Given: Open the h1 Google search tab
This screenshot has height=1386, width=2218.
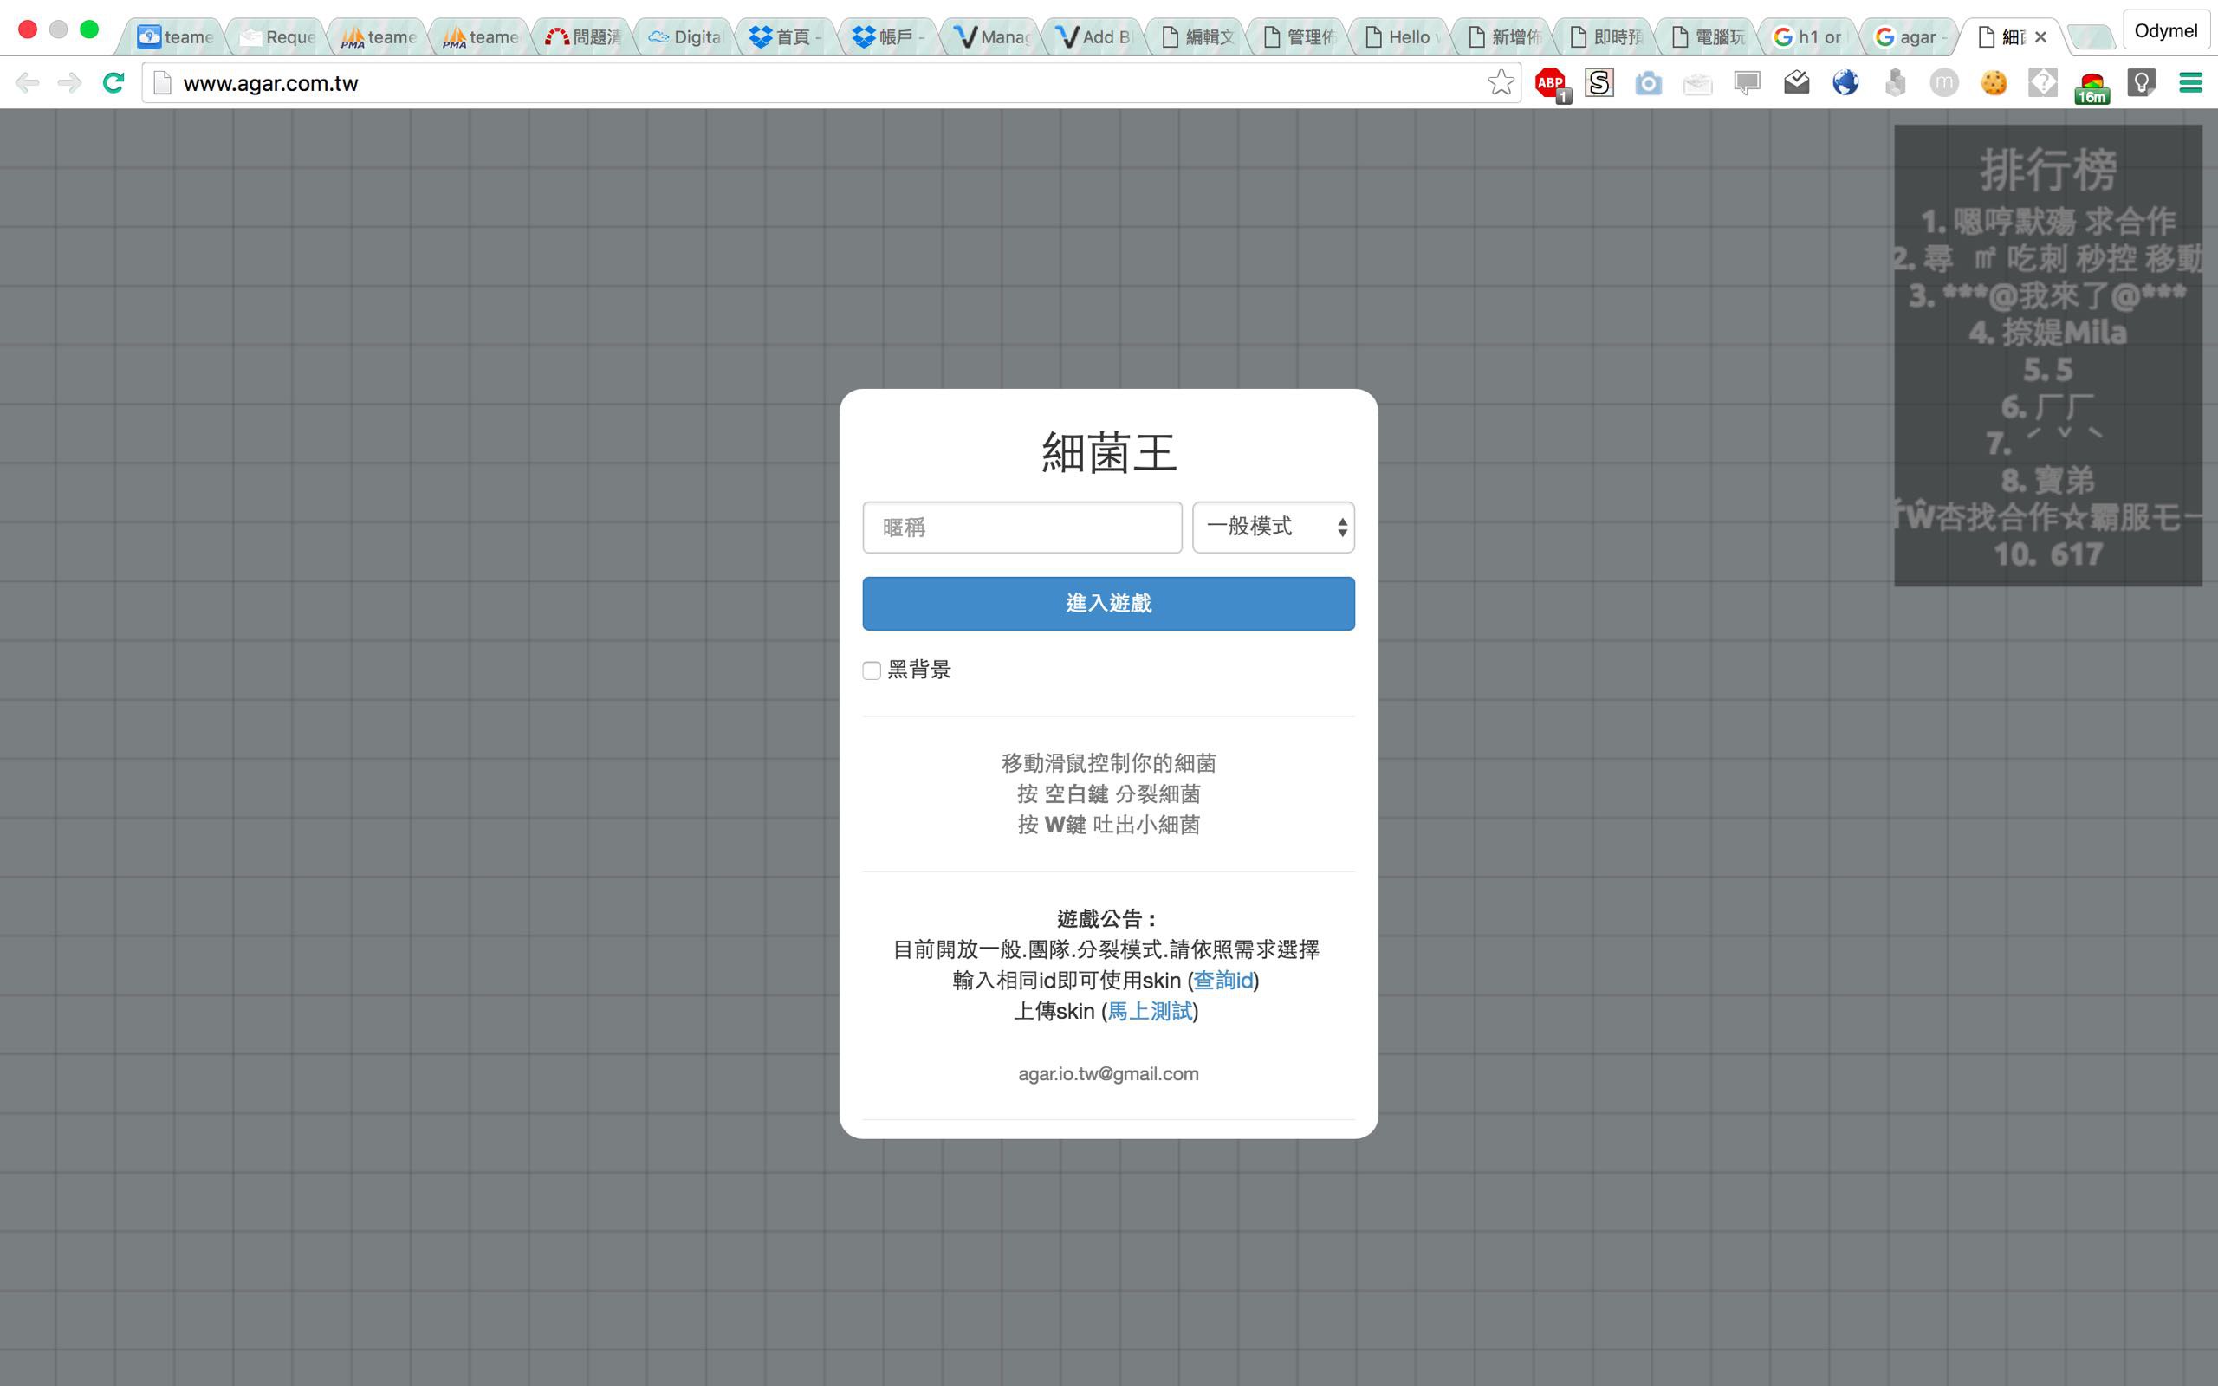Looking at the screenshot, I should (1808, 36).
